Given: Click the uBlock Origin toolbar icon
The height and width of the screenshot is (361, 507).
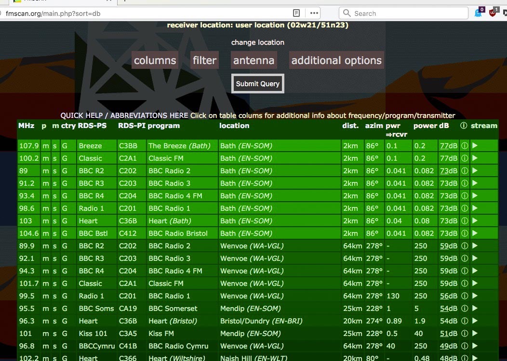Looking at the screenshot, I should (492, 13).
